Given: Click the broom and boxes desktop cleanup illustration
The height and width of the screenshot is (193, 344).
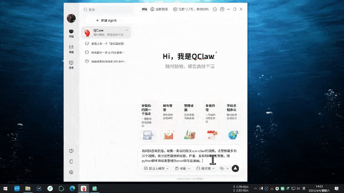Looking at the screenshot, I should [190, 134].
